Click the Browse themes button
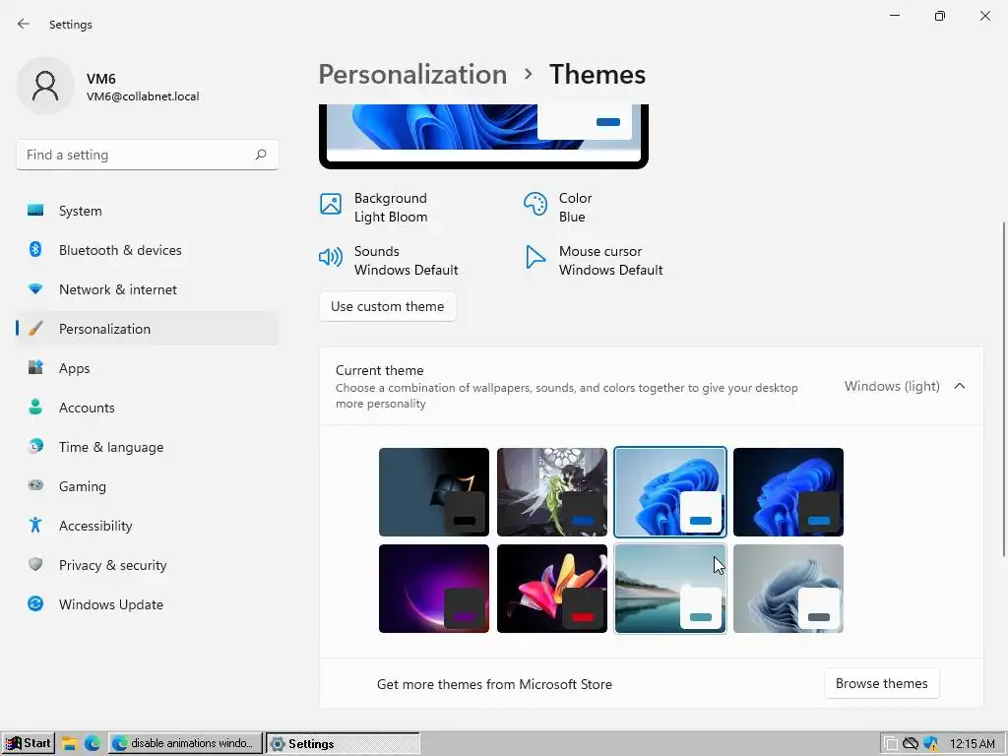 click(881, 683)
